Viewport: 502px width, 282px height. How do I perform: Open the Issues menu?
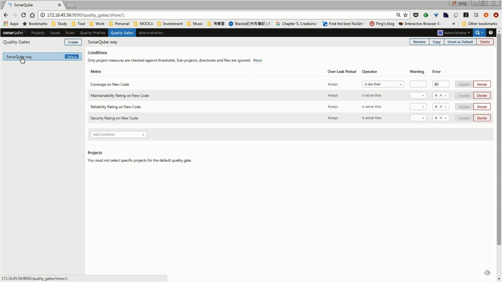pyautogui.click(x=55, y=33)
